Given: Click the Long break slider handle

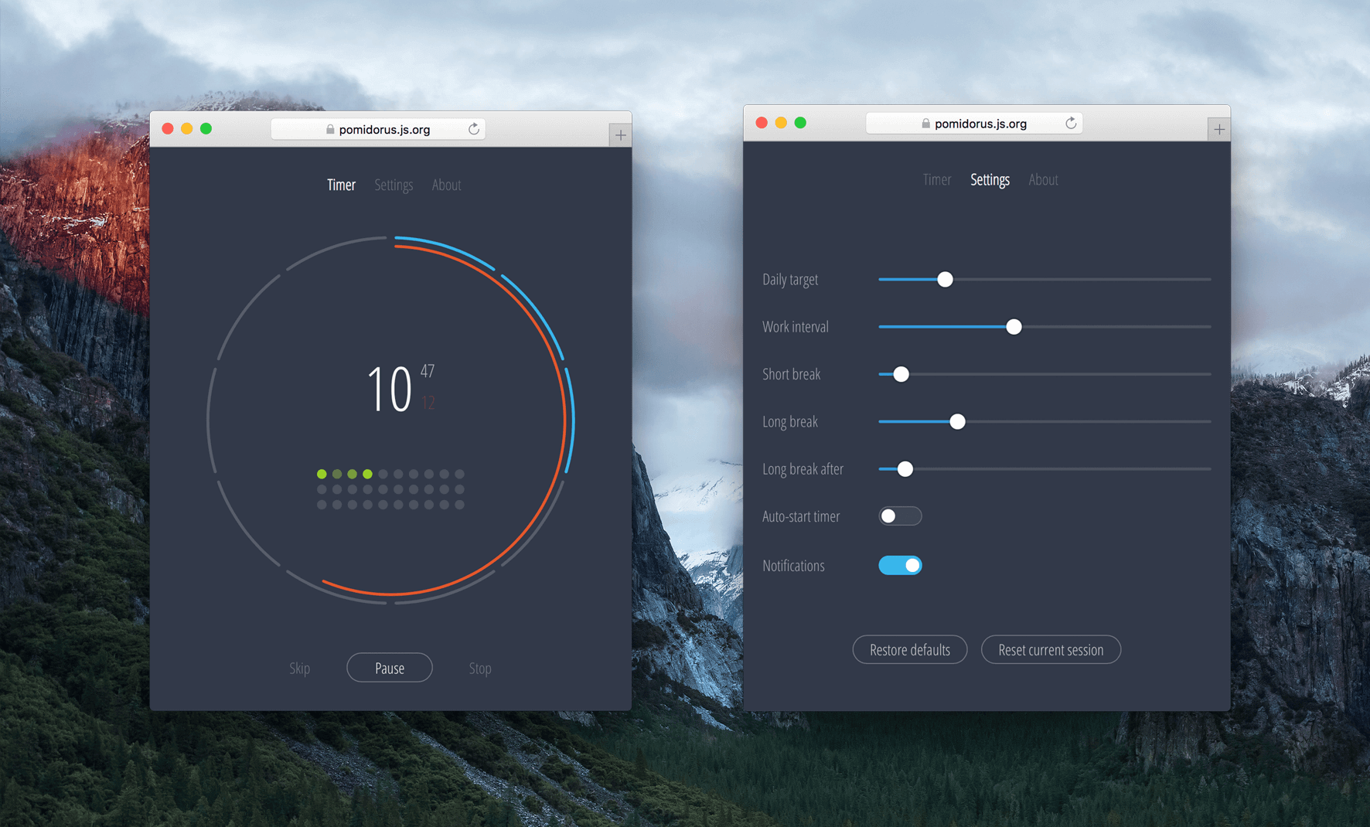Looking at the screenshot, I should click(x=957, y=422).
